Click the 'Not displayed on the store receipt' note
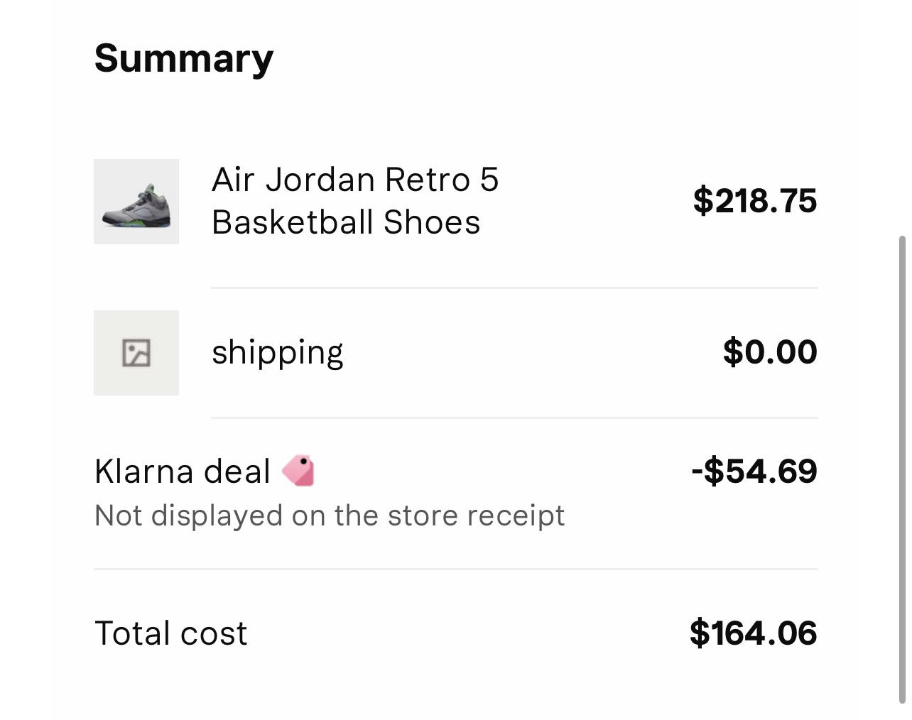 pos(330,516)
